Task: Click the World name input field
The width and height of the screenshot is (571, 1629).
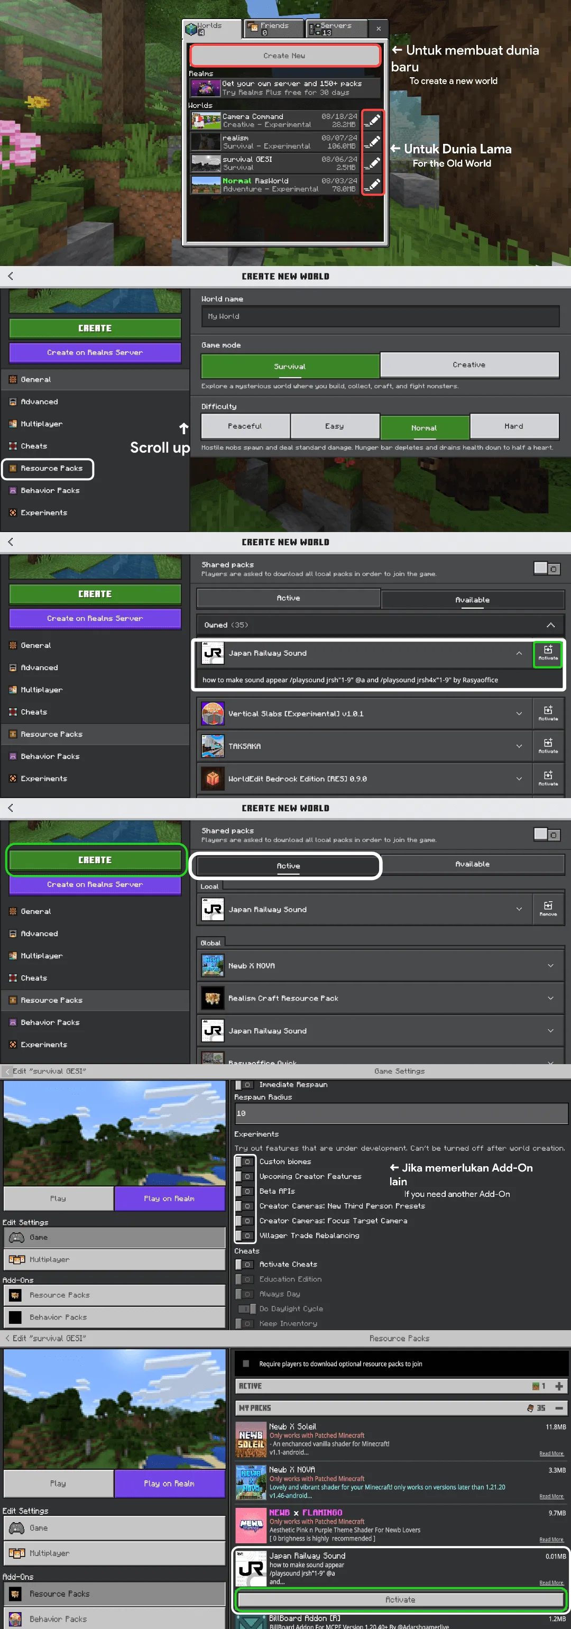Action: tap(380, 316)
